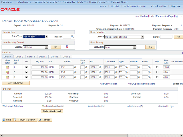The height and width of the screenshot is (137, 183).
Task: Open Customer lookup for row 3
Action: (x=116, y=77)
